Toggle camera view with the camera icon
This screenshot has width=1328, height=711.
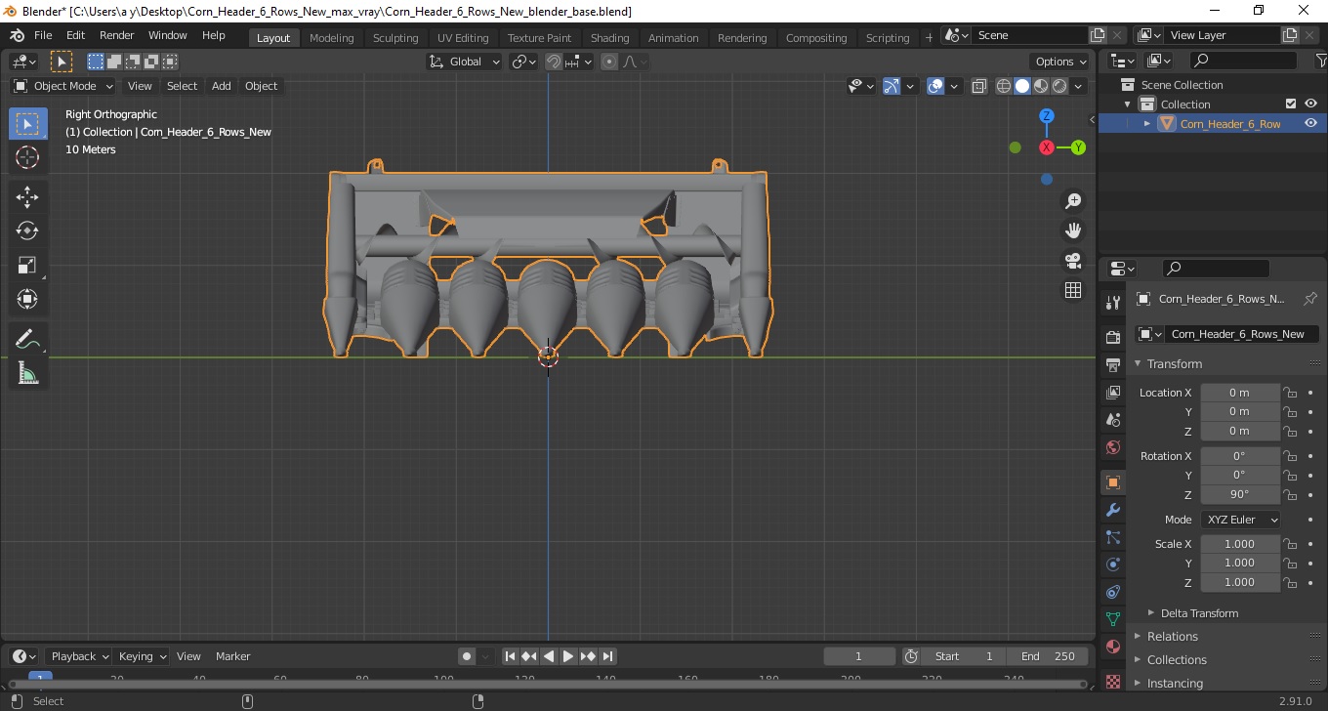(1073, 261)
